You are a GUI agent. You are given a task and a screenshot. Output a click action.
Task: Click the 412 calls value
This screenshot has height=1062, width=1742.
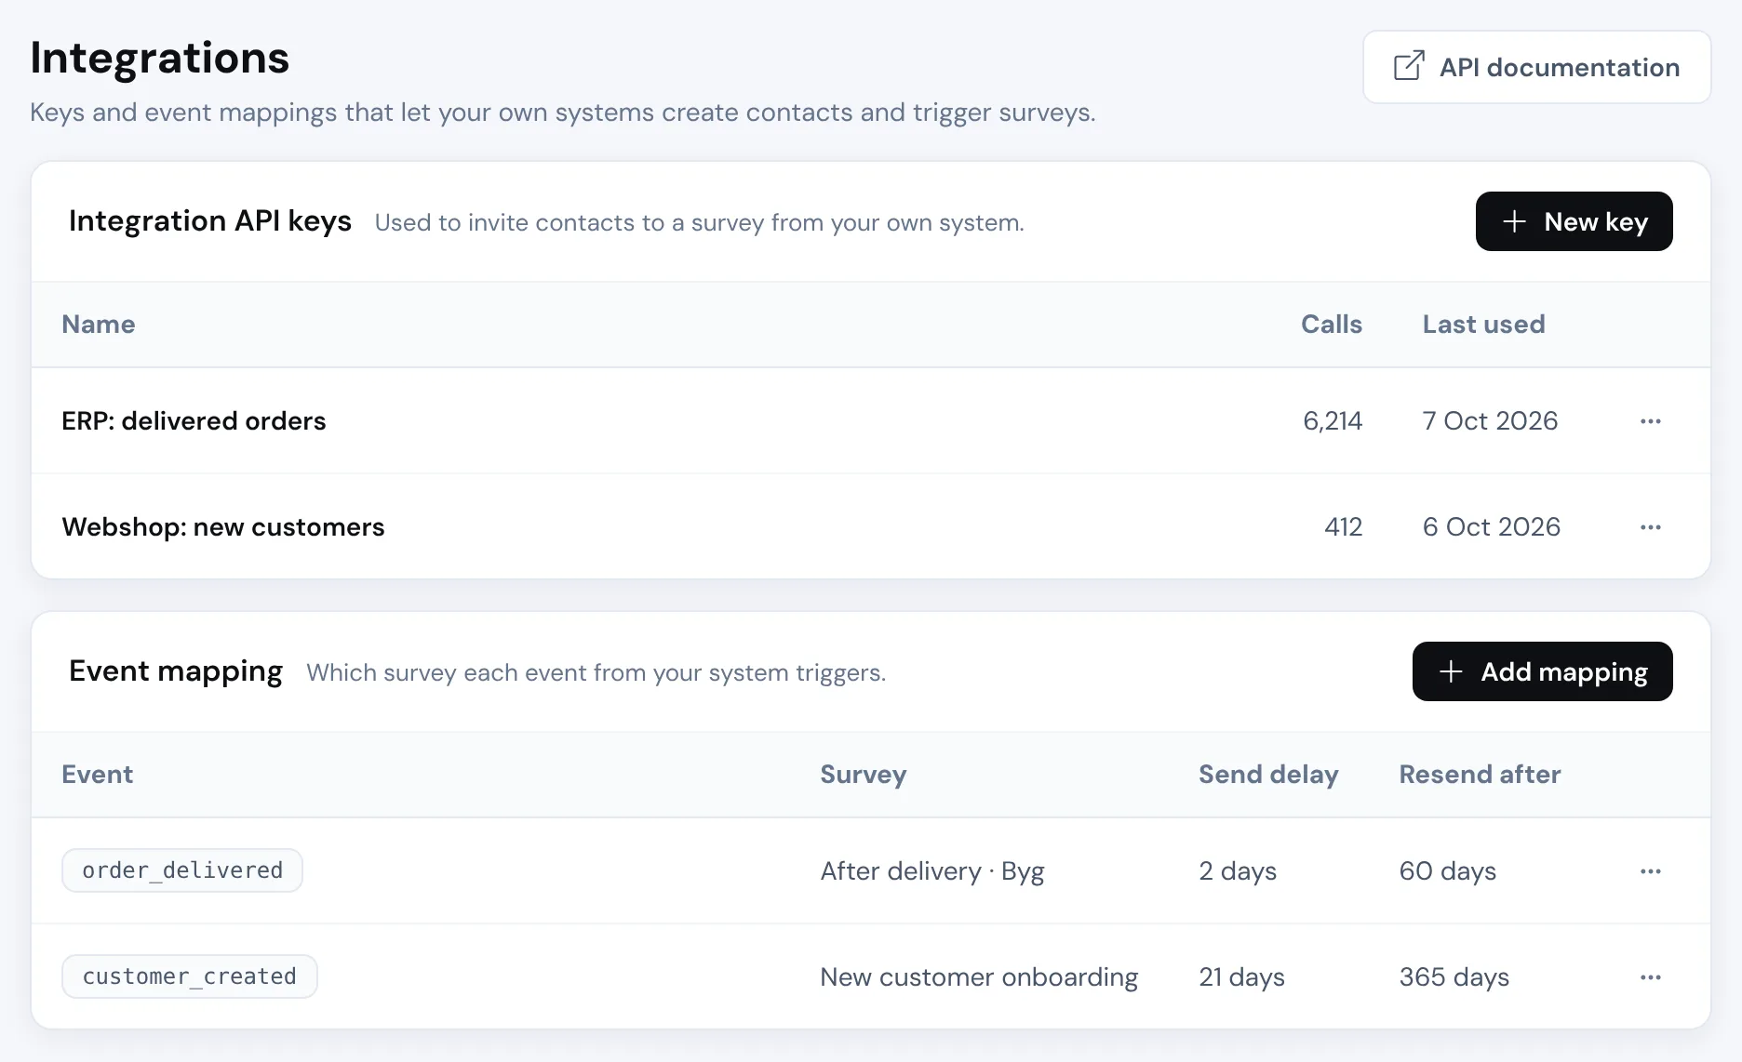[1344, 527]
